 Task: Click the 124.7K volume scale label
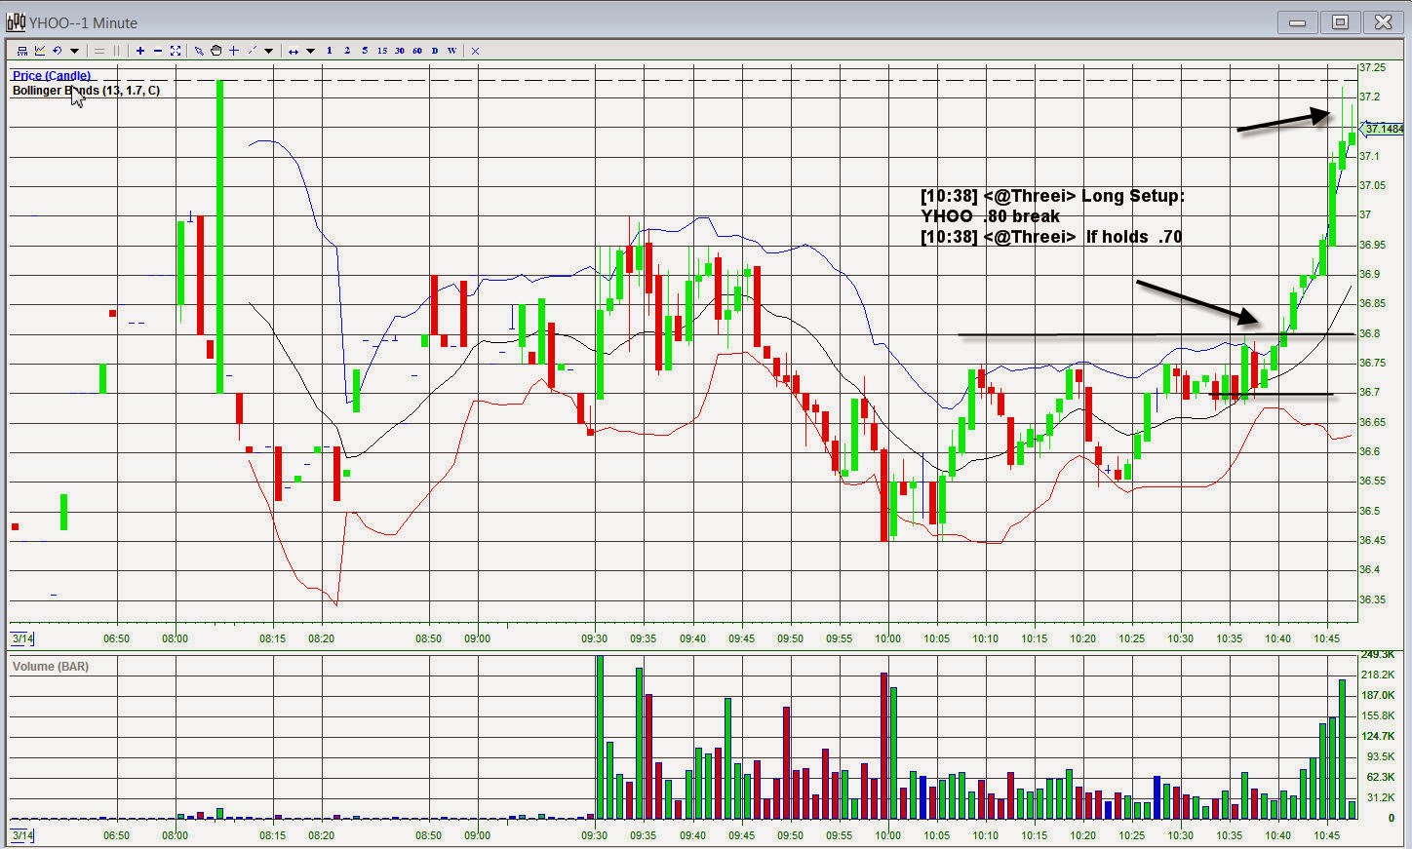1378,736
